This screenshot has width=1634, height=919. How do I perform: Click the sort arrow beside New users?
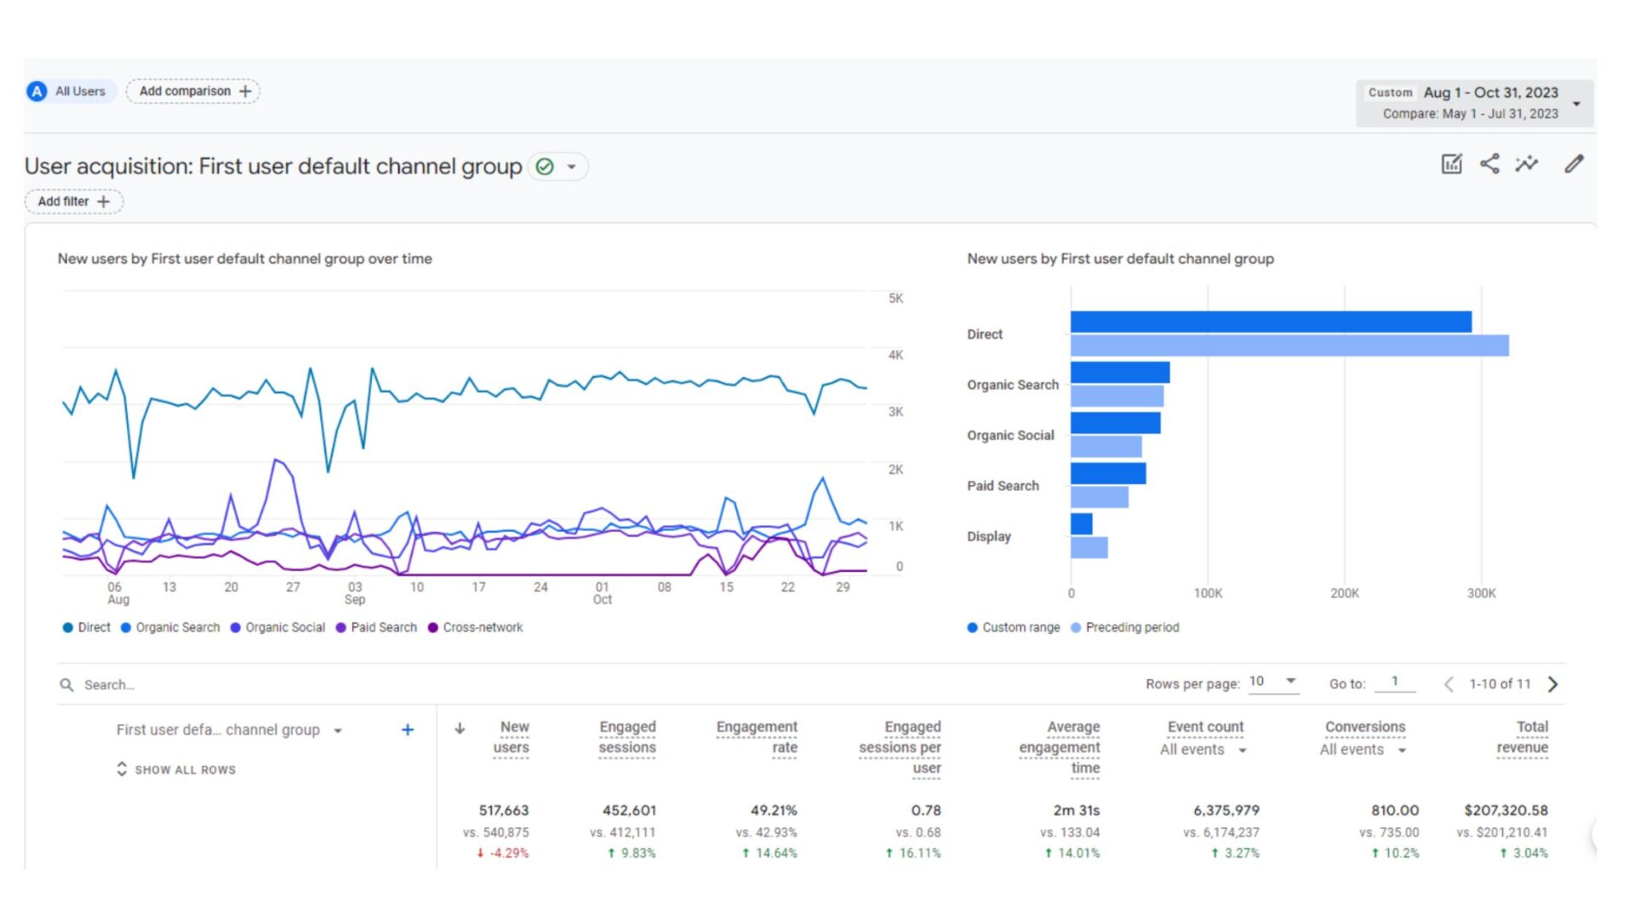pos(460,728)
